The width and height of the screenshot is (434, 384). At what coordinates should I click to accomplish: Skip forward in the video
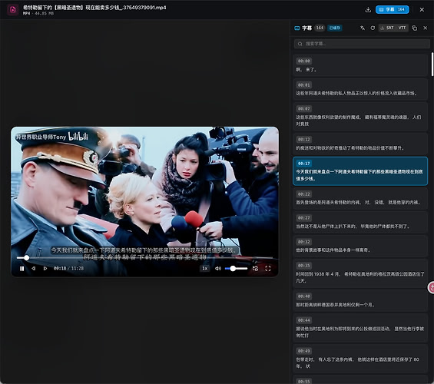point(45,268)
